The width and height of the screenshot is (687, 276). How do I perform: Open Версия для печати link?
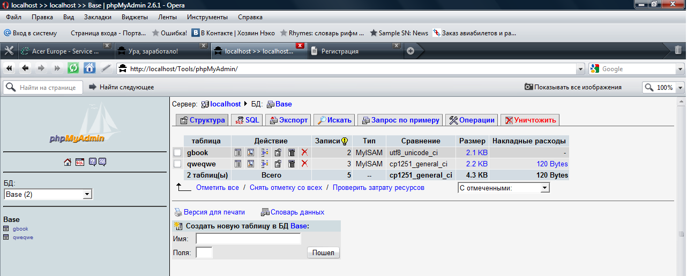pyautogui.click(x=214, y=212)
